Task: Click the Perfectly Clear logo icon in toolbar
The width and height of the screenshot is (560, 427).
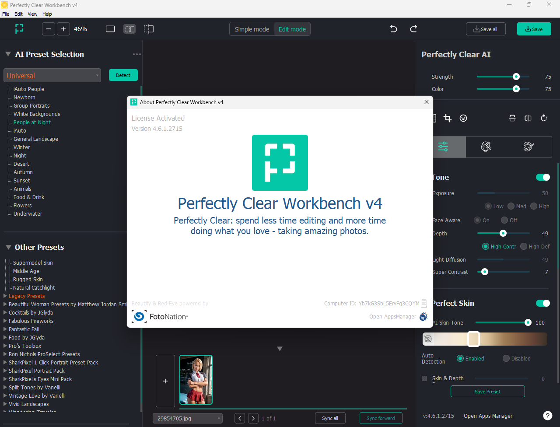Action: 19,29
